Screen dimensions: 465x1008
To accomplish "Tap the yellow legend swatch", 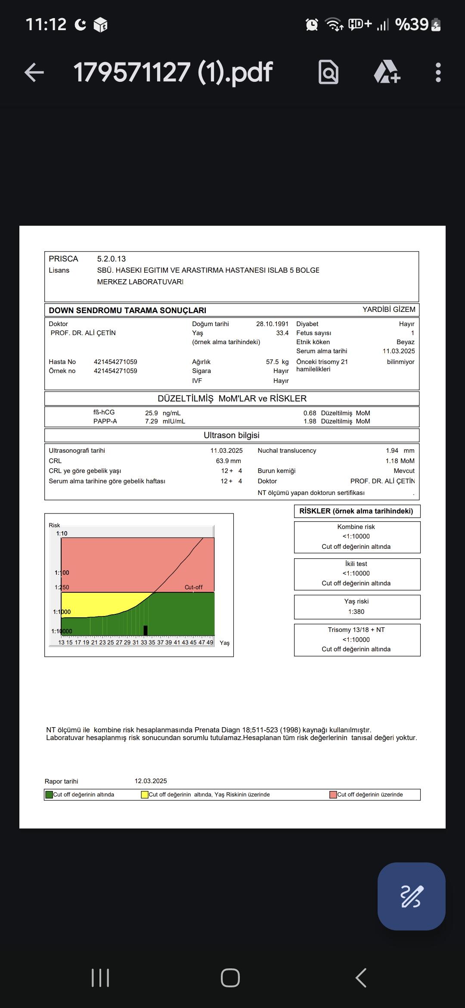I will point(145,794).
